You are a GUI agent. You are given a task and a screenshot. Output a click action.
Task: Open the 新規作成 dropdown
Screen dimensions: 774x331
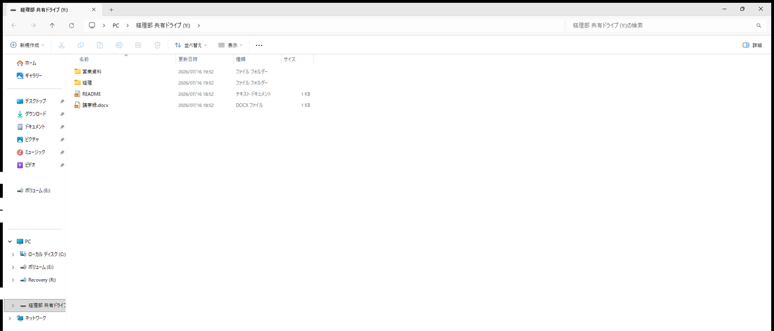click(x=27, y=45)
